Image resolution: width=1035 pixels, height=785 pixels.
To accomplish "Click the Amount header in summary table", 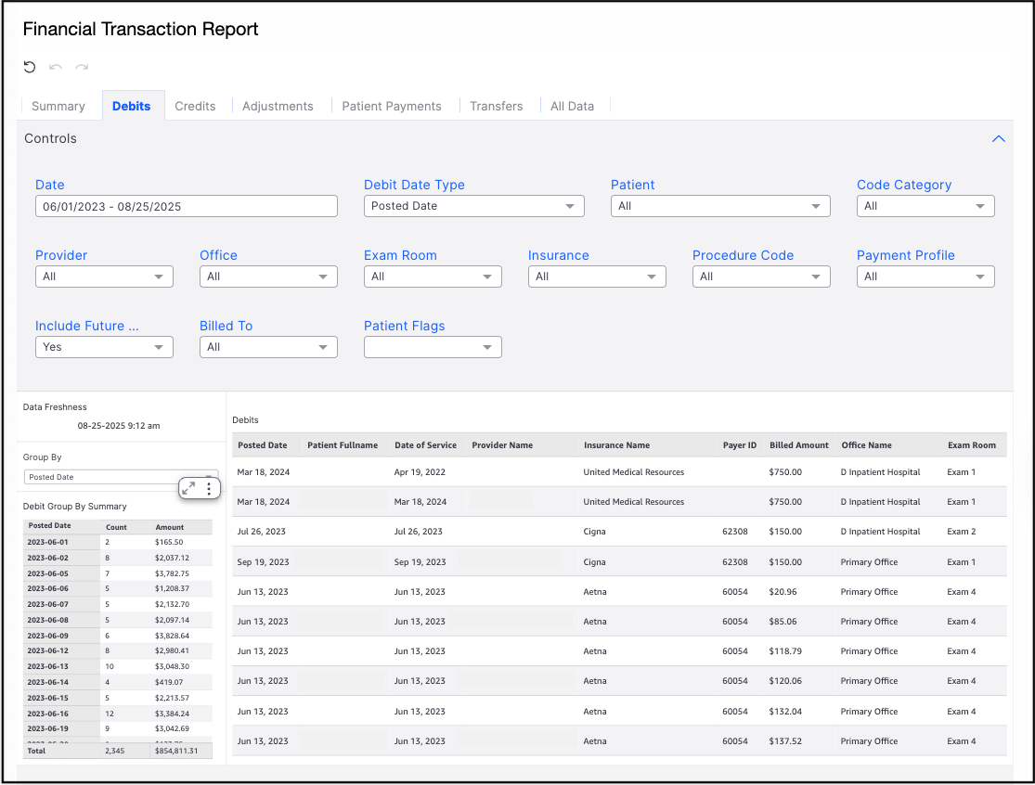I will 170,527.
